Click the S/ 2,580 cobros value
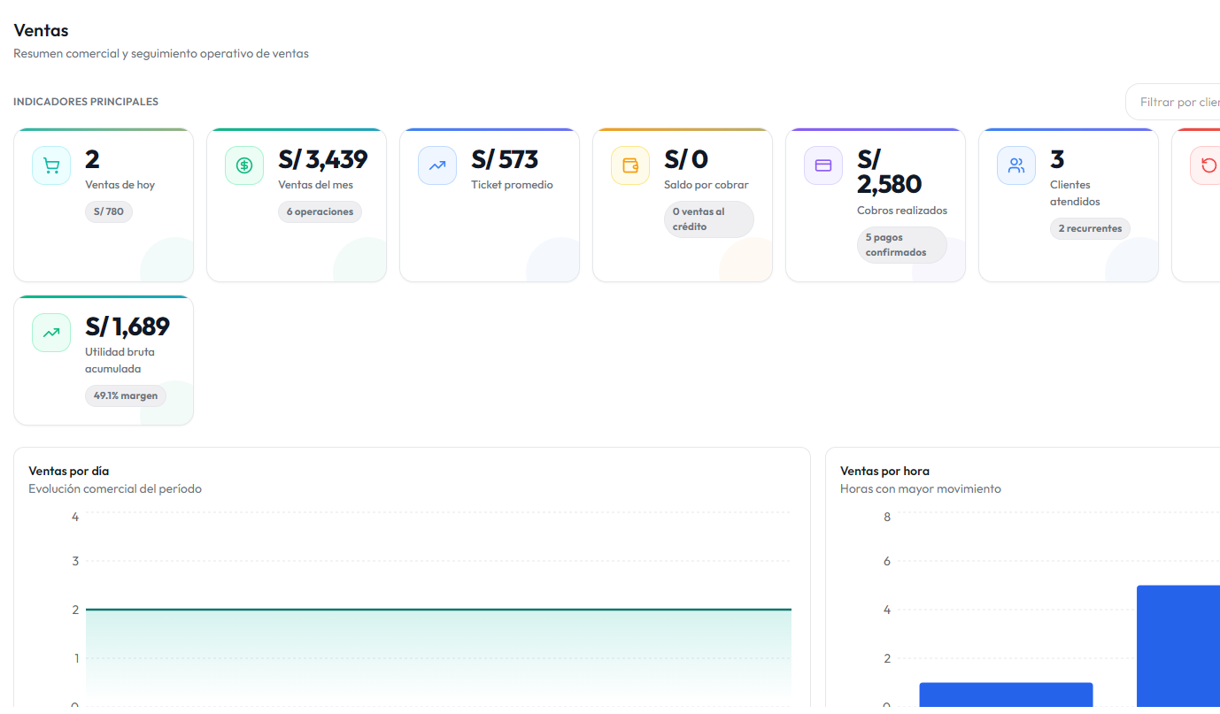The height and width of the screenshot is (714, 1220). click(x=890, y=172)
